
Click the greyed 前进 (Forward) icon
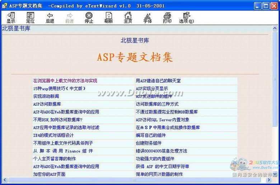[70, 18]
